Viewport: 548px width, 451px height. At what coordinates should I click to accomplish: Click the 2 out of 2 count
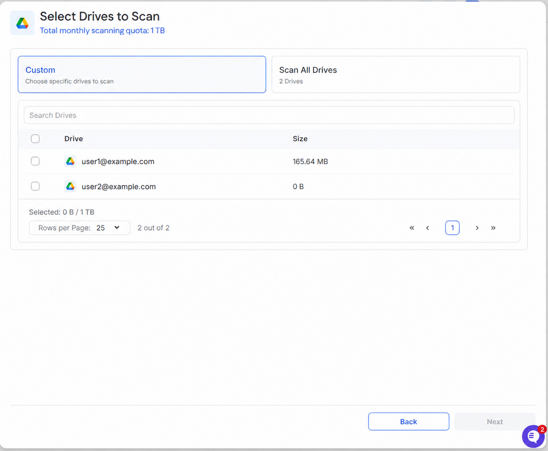coord(153,228)
